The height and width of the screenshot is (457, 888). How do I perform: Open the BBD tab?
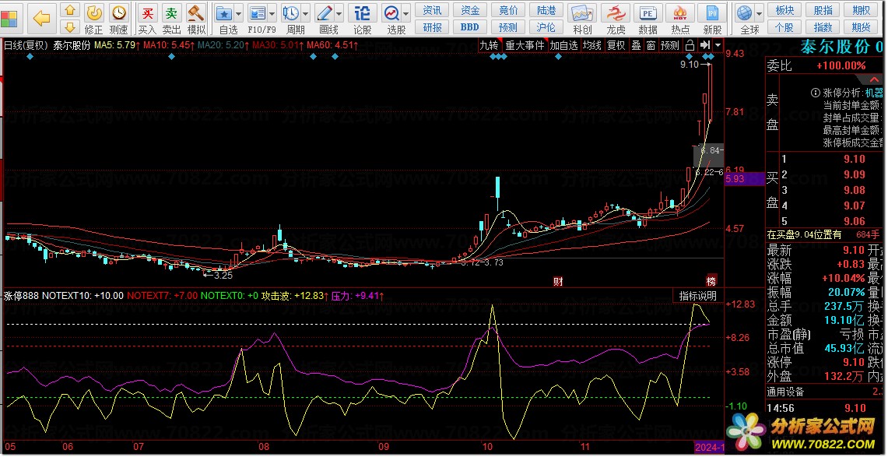click(470, 26)
